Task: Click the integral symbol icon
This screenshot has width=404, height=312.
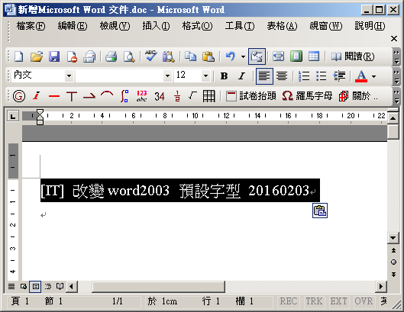Action: 124,96
